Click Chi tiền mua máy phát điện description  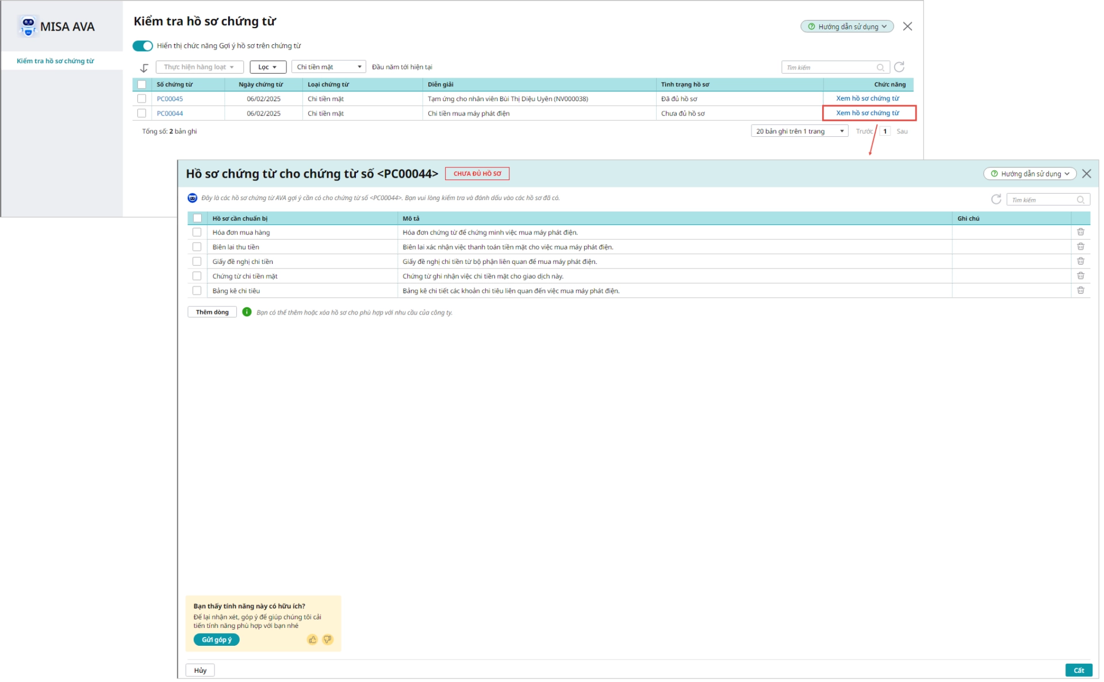[469, 113]
